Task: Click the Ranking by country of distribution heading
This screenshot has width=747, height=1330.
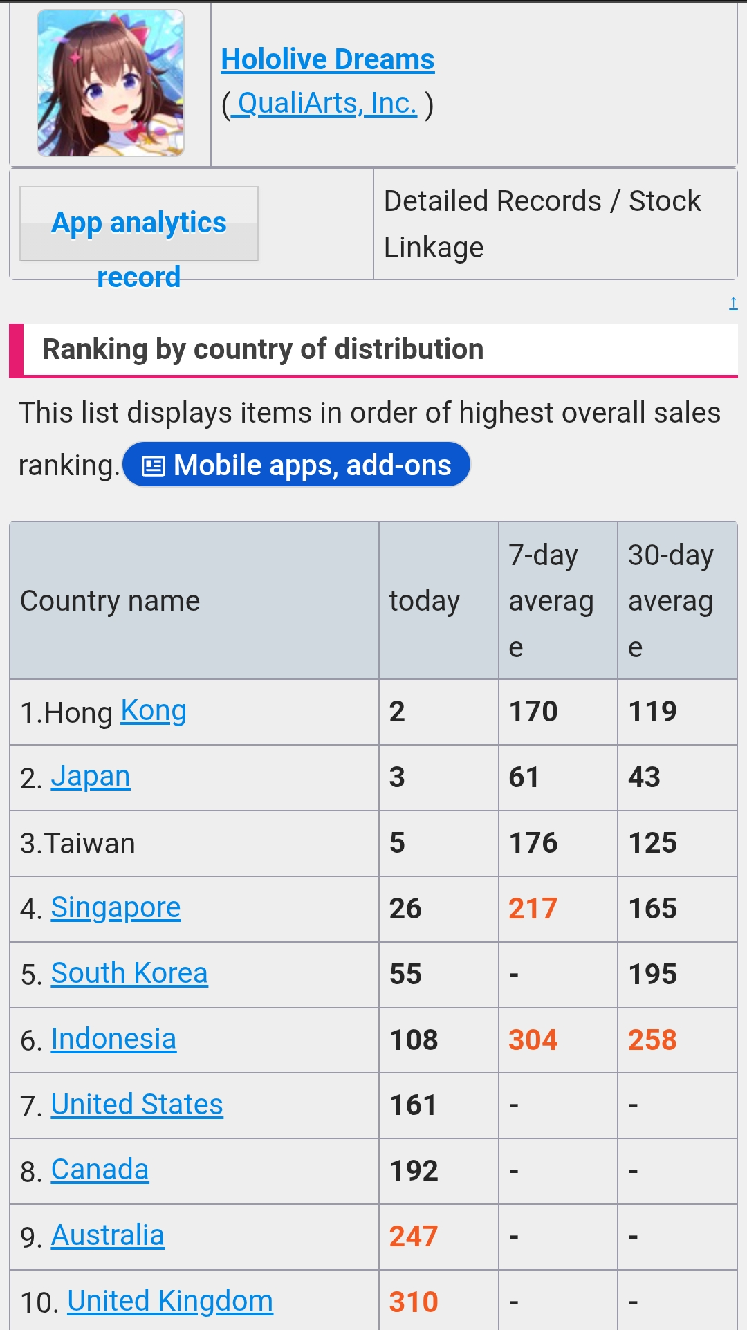Action: click(263, 349)
